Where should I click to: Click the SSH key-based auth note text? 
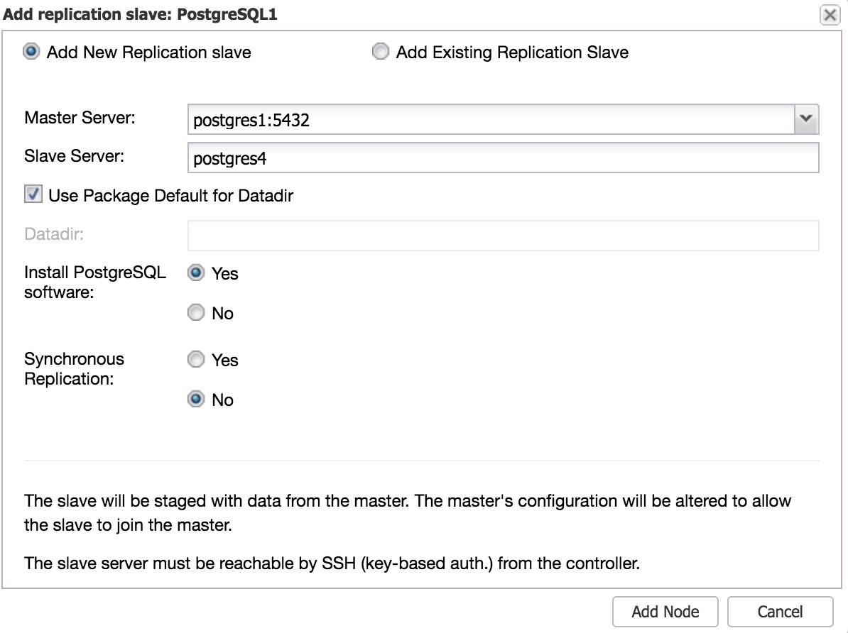[x=332, y=563]
